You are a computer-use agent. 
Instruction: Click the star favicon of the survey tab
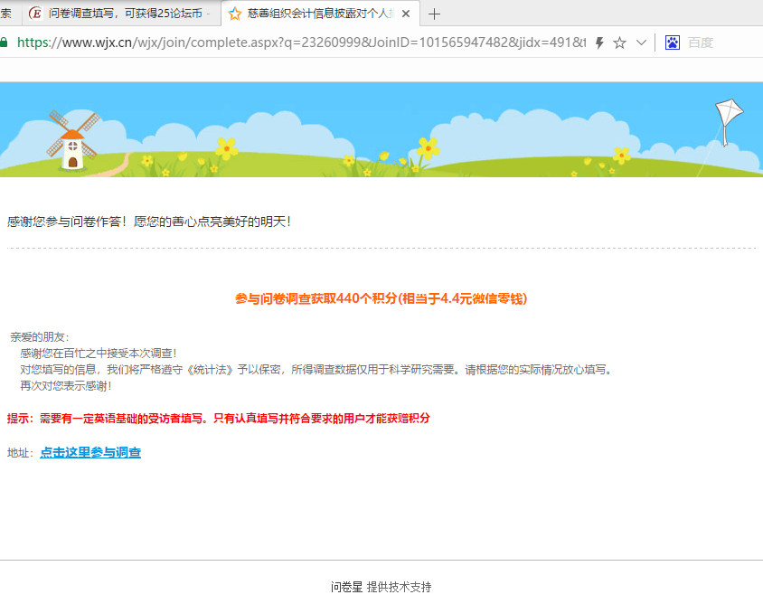coord(234,14)
